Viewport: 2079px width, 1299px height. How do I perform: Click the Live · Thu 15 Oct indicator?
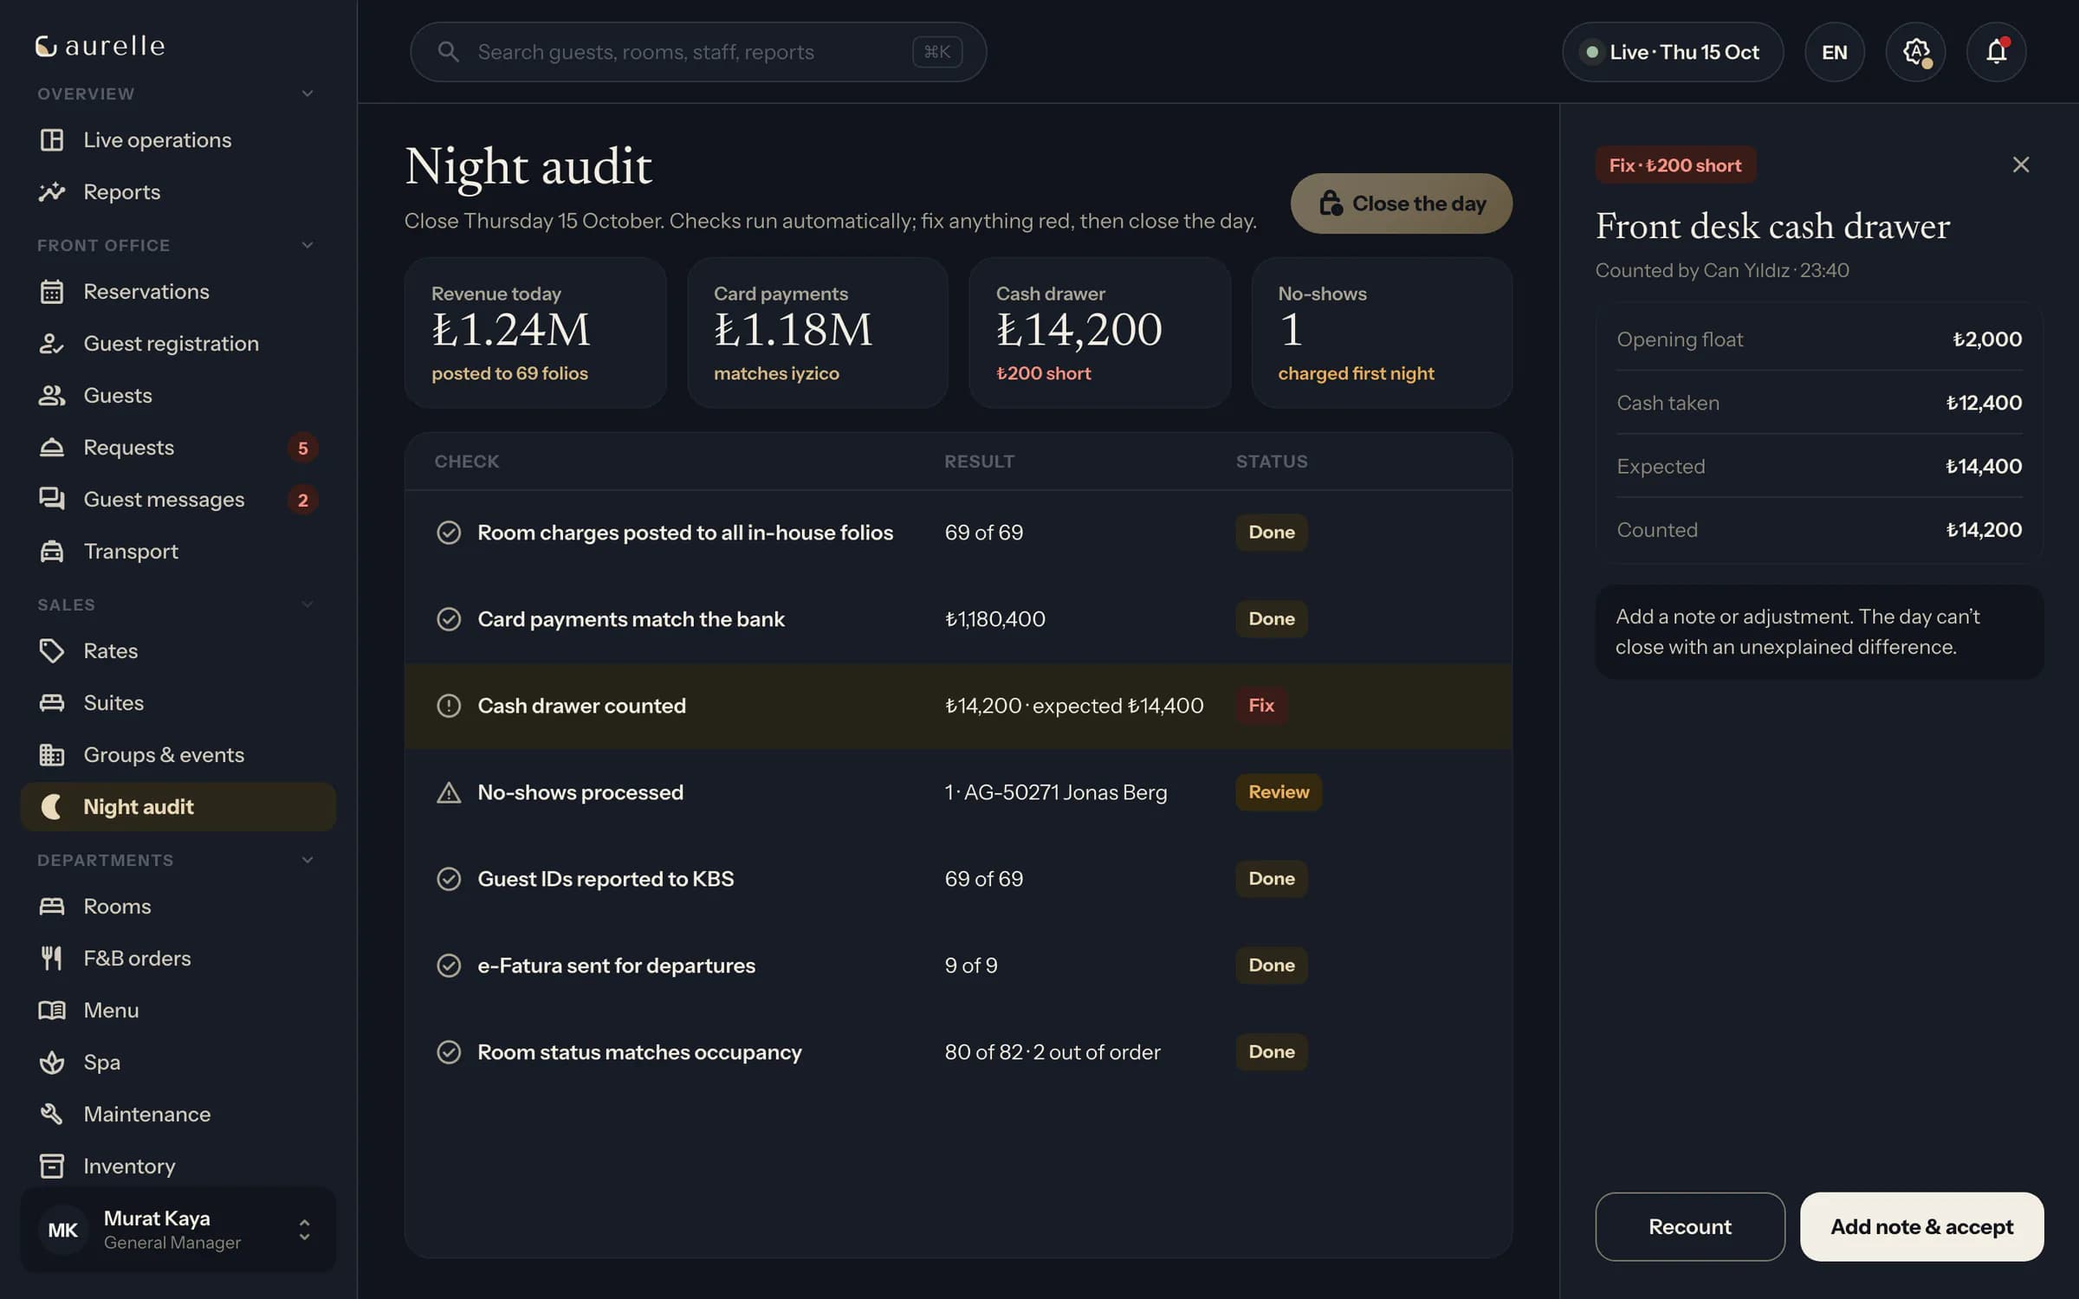1673,52
